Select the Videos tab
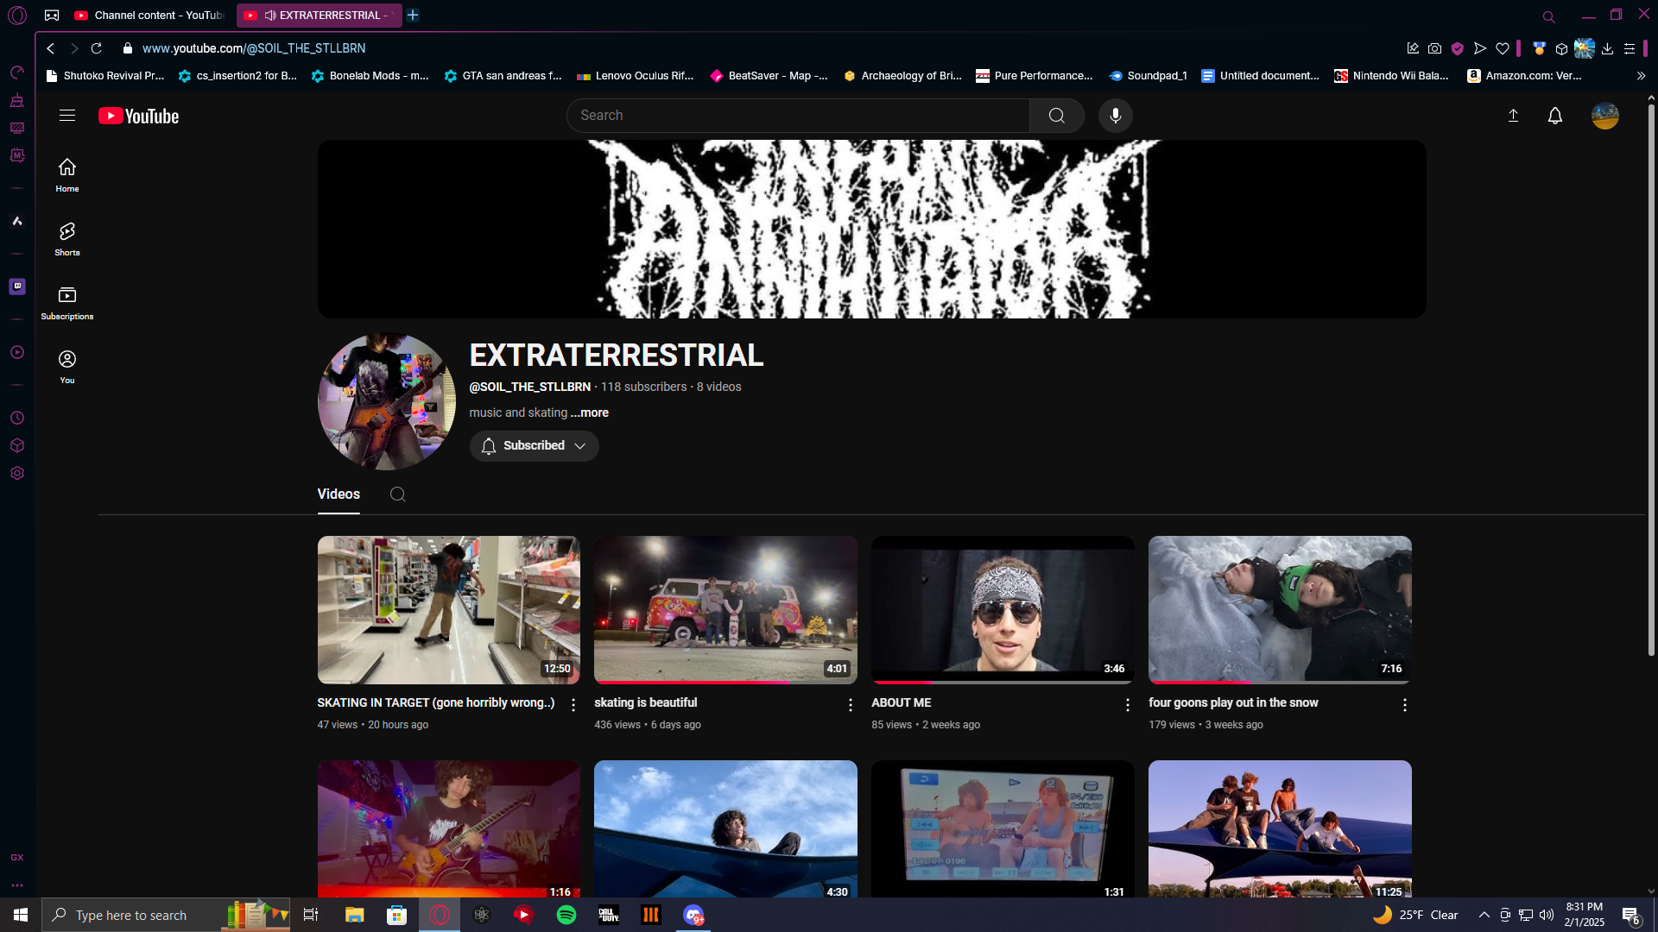The height and width of the screenshot is (932, 1658). [339, 494]
